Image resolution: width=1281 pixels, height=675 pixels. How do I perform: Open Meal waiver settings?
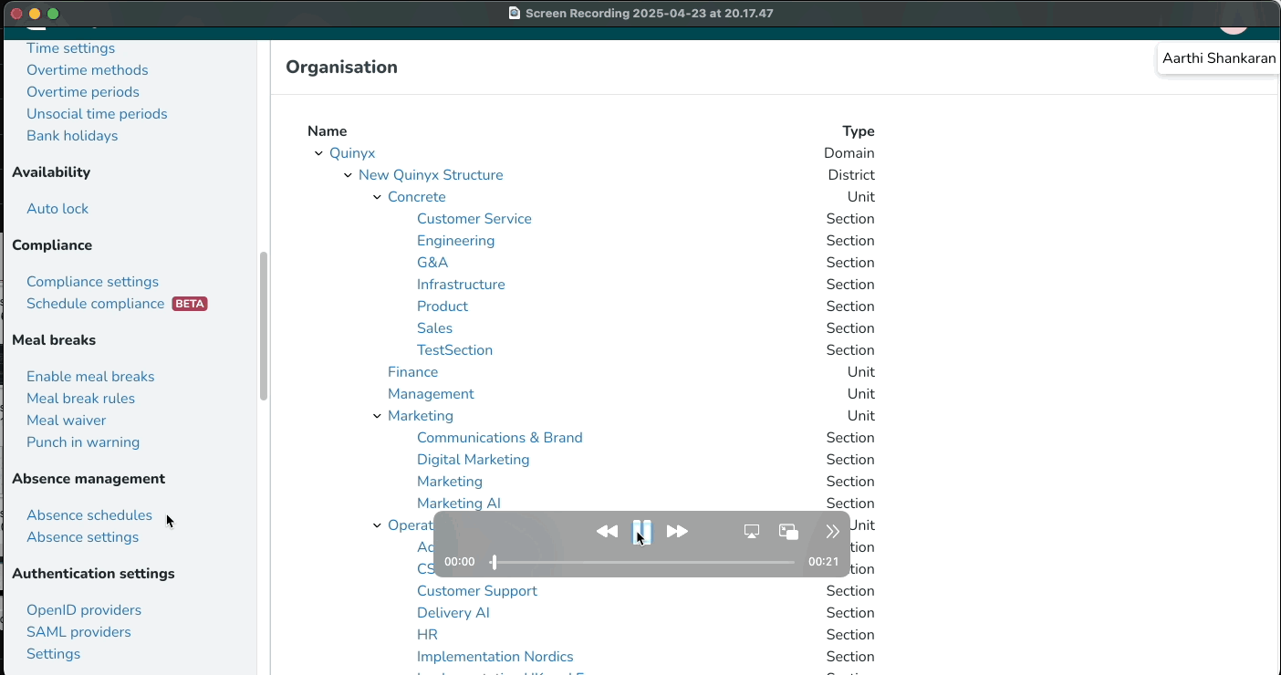67,421
